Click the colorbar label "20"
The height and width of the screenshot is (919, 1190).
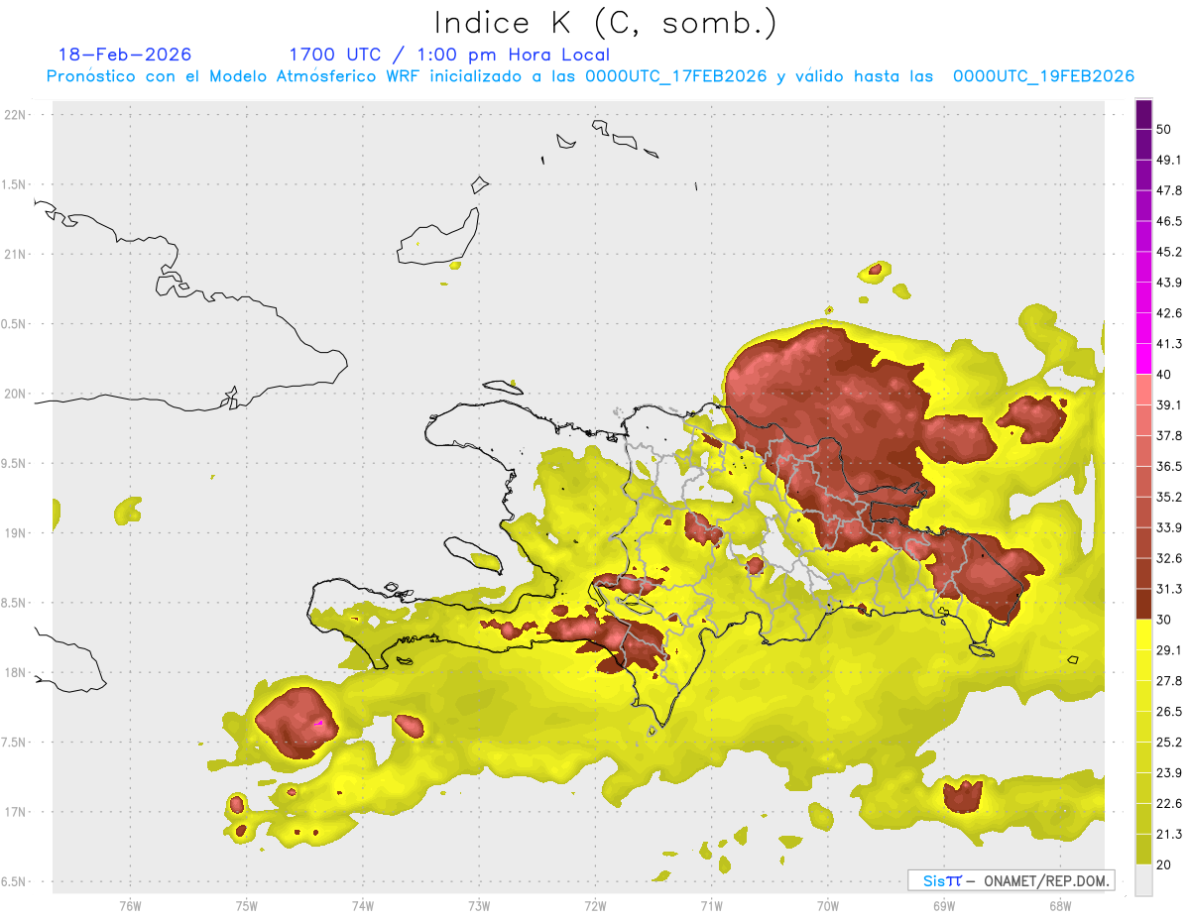coord(1163,865)
